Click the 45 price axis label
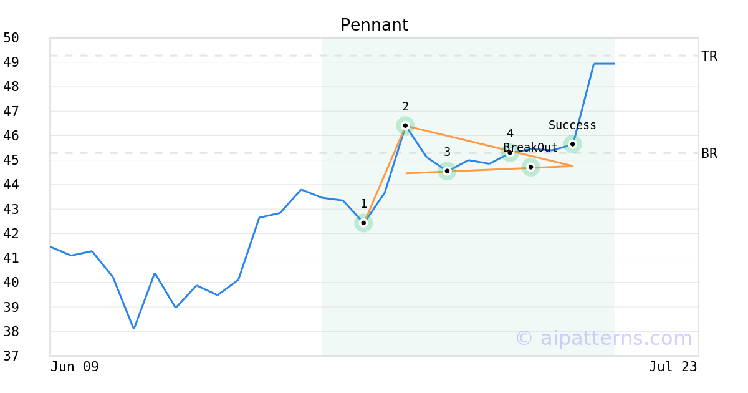 tap(11, 160)
